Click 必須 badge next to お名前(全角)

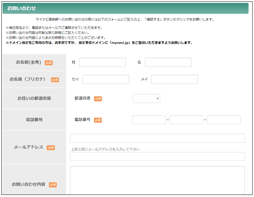click(48, 63)
